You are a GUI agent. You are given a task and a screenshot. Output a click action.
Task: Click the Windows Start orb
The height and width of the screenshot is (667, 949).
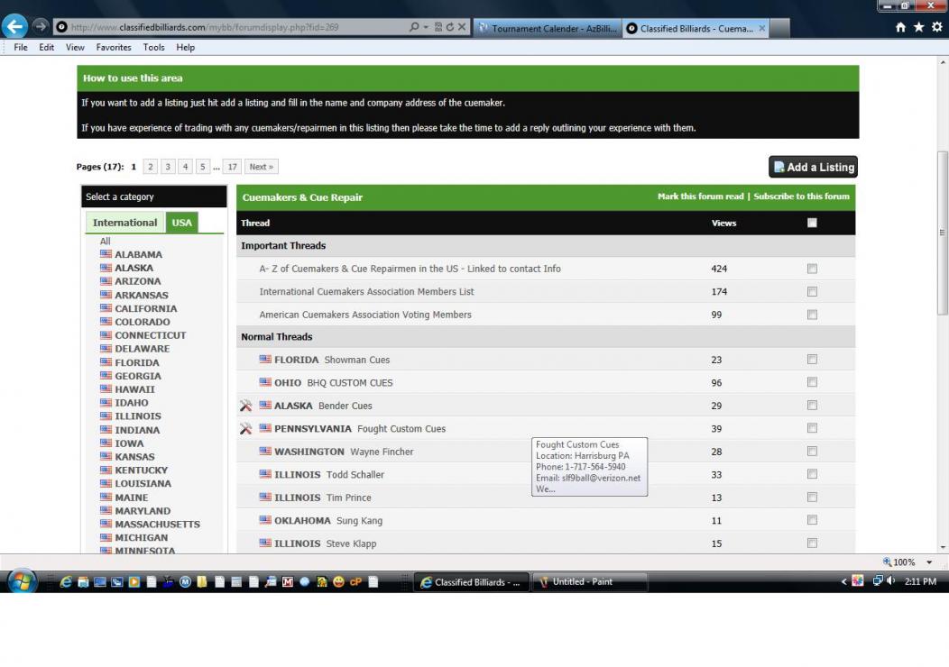coord(22,581)
